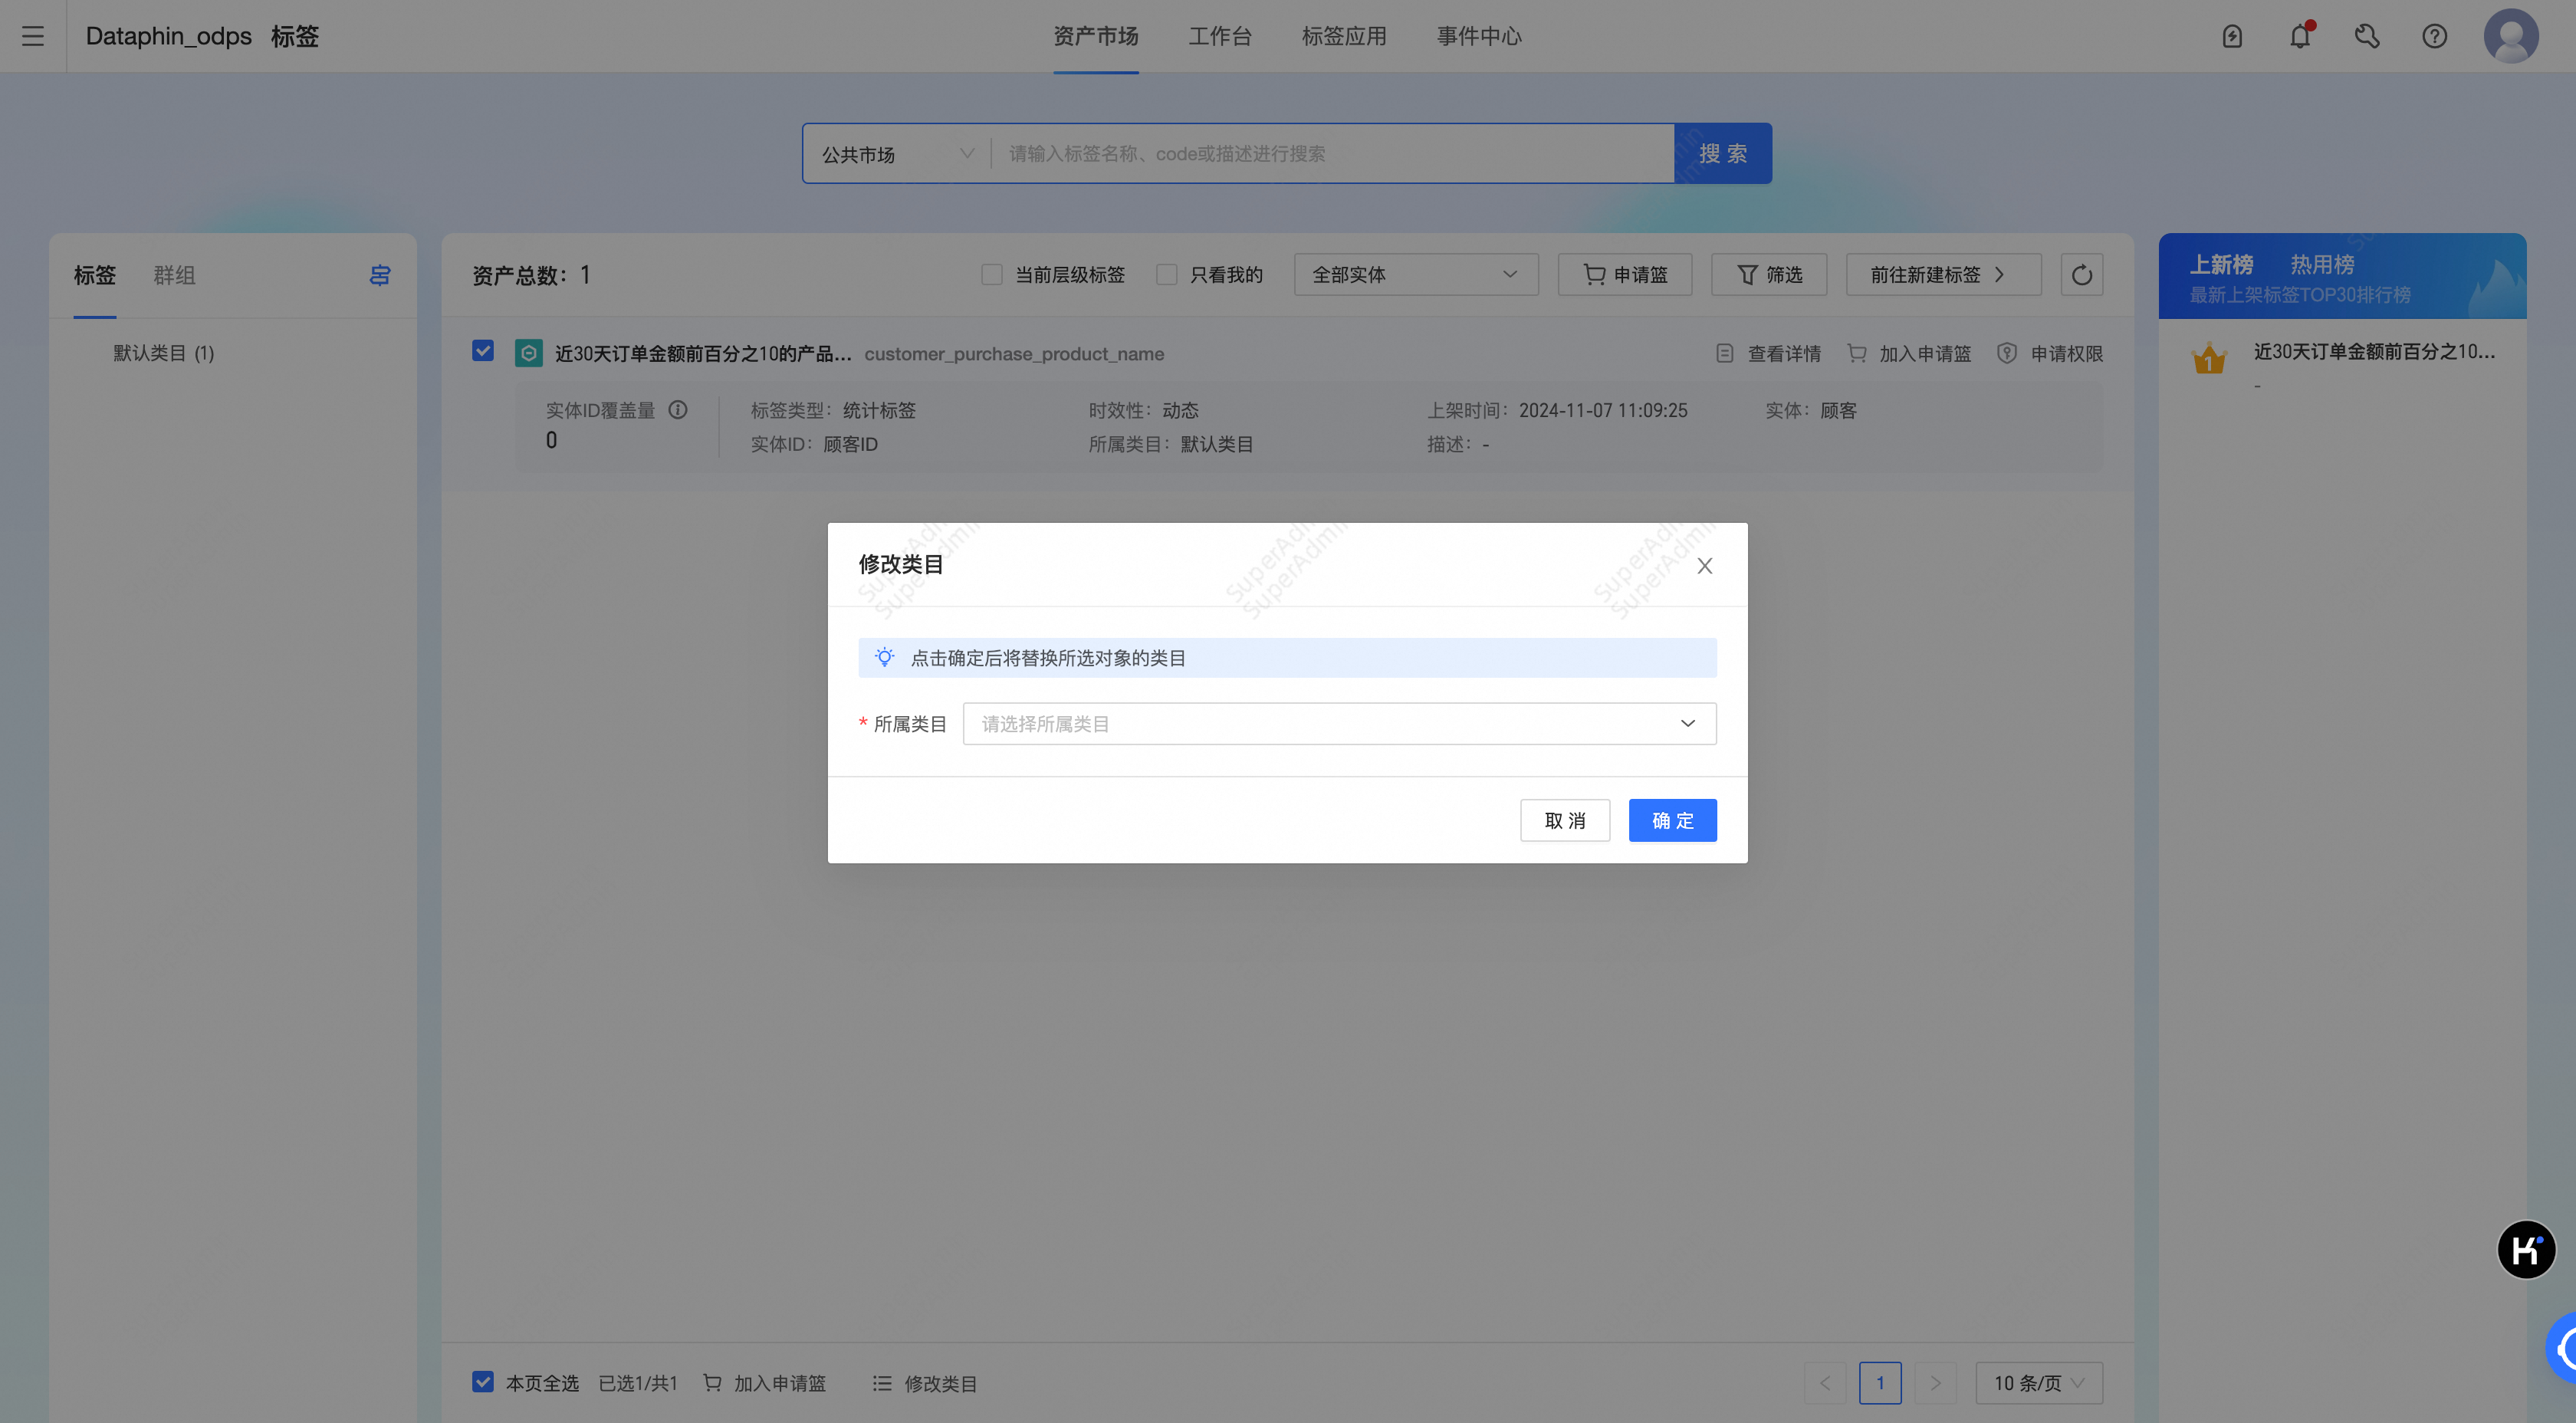Click the info icon beside 实体ID覆盖量

point(679,410)
